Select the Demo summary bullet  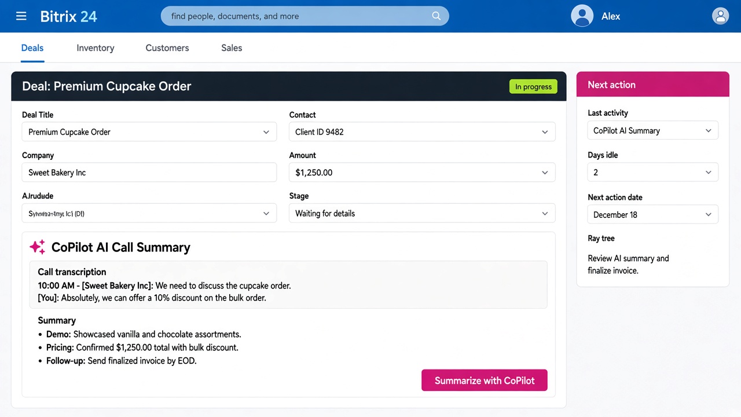[144, 334]
